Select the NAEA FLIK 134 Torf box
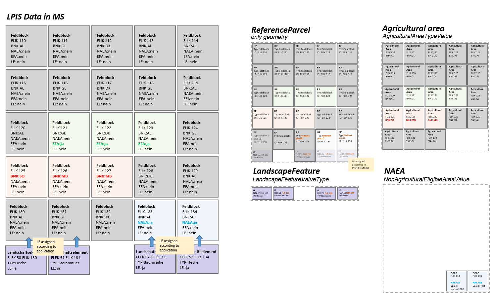The image size is (494, 296). coord(478,281)
